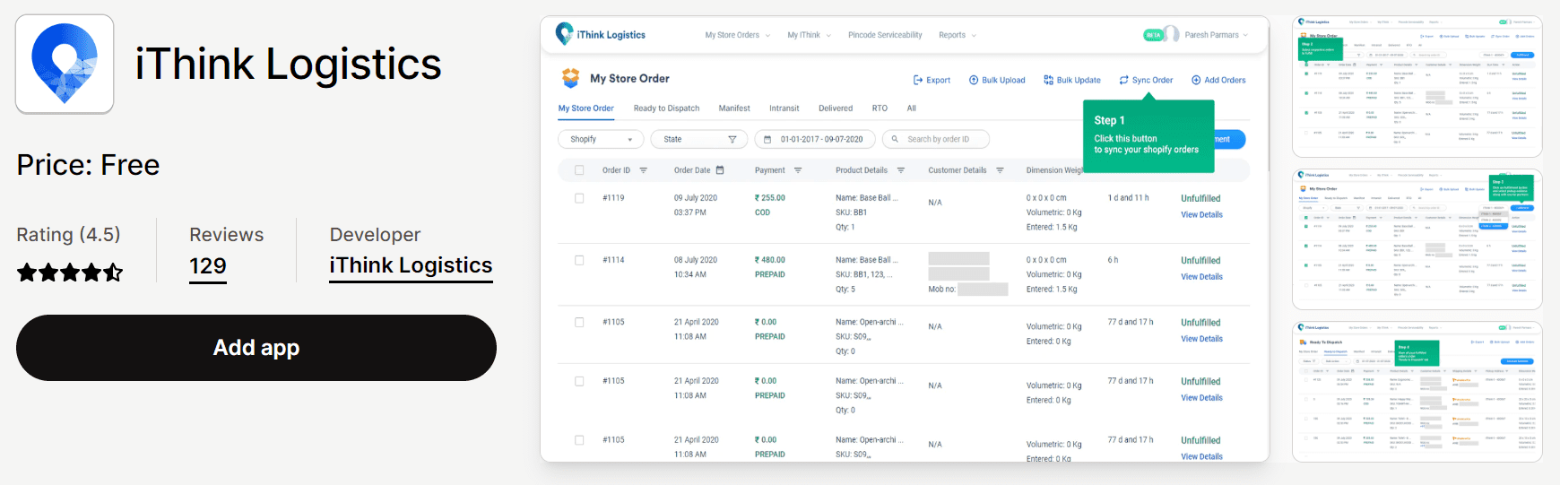Click Unfulfilled status for order #1119

point(1200,199)
